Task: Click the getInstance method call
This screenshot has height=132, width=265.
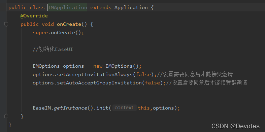Action: click(x=70, y=108)
